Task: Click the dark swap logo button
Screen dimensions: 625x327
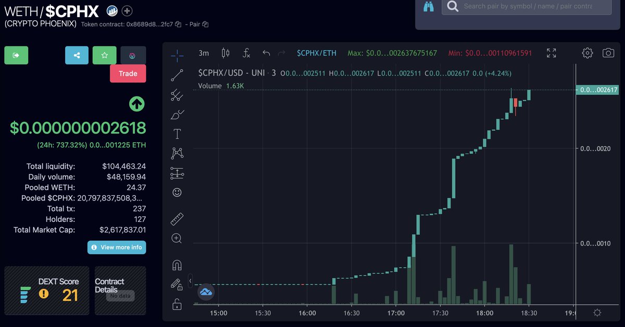Action: tap(133, 55)
